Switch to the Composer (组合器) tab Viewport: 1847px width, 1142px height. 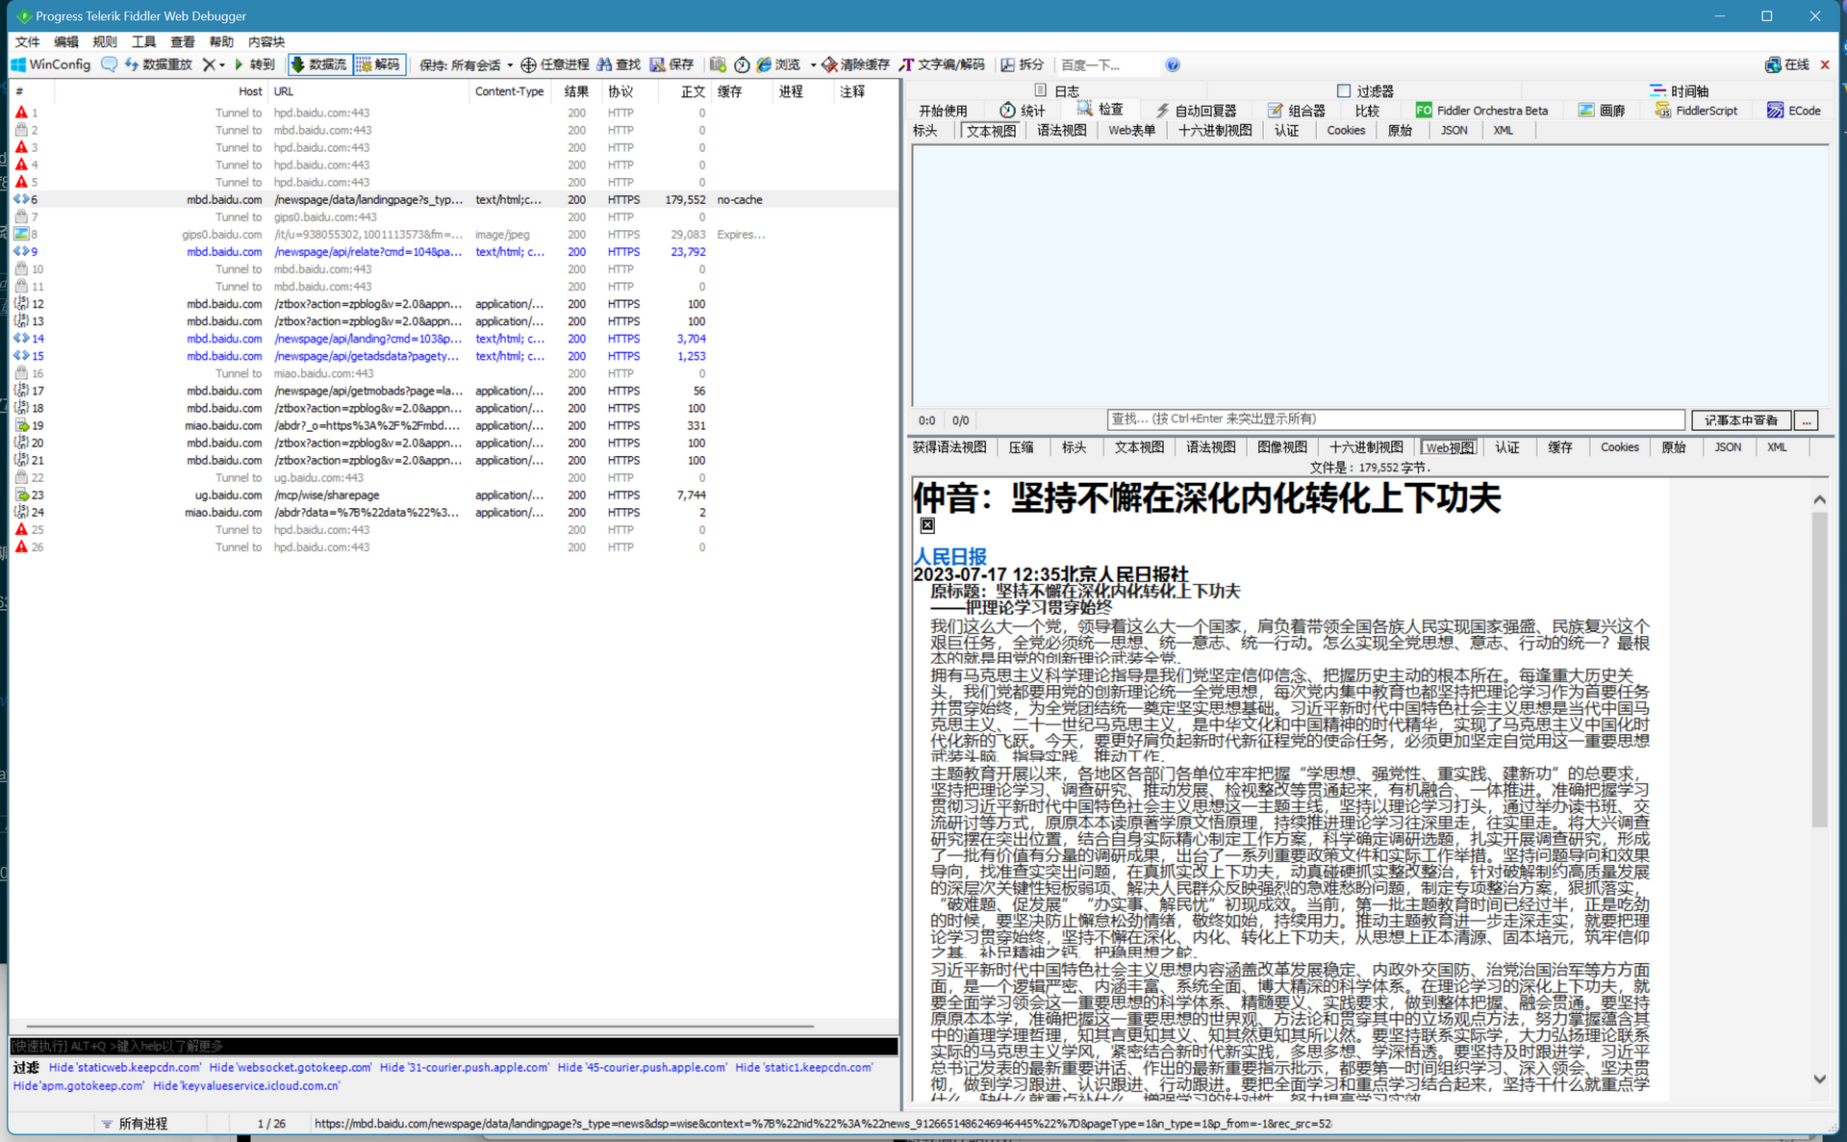1296,110
